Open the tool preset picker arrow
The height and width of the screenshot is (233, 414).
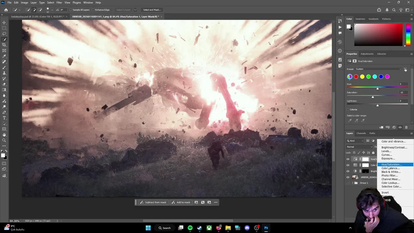click(x=19, y=10)
